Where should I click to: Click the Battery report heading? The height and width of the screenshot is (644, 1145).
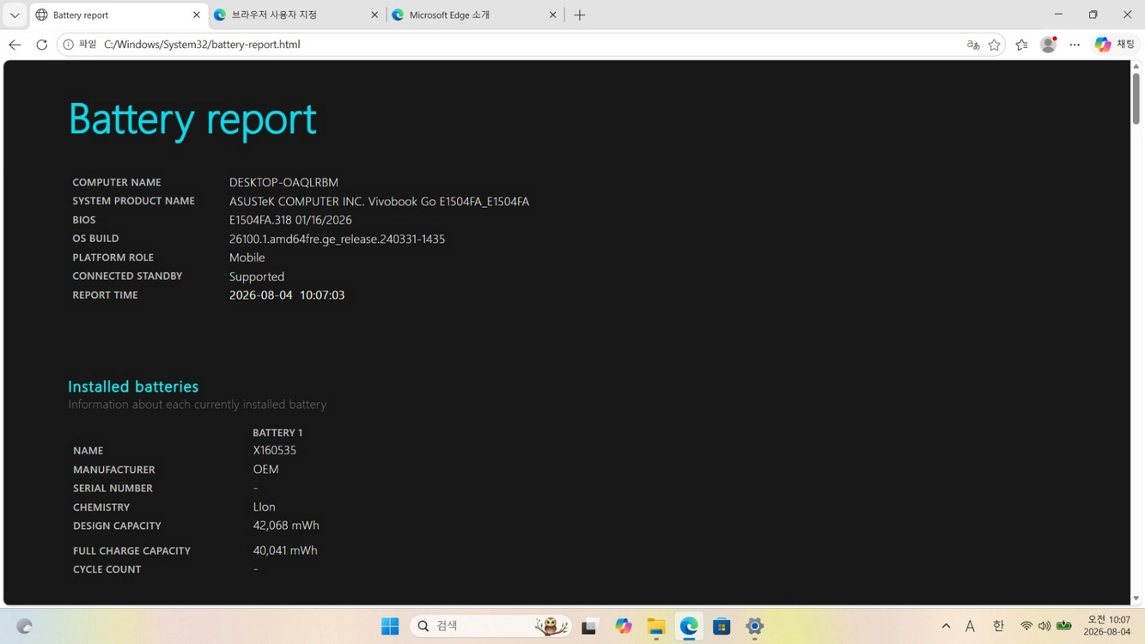click(192, 118)
